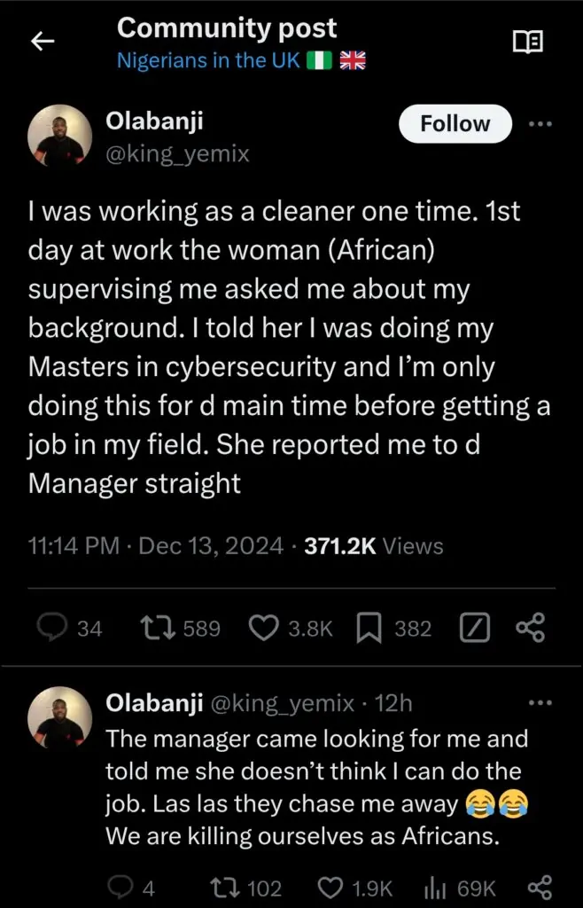This screenshot has width=583, height=908.
Task: Open the @king_yemix handle under the main post name
Action: (x=177, y=154)
